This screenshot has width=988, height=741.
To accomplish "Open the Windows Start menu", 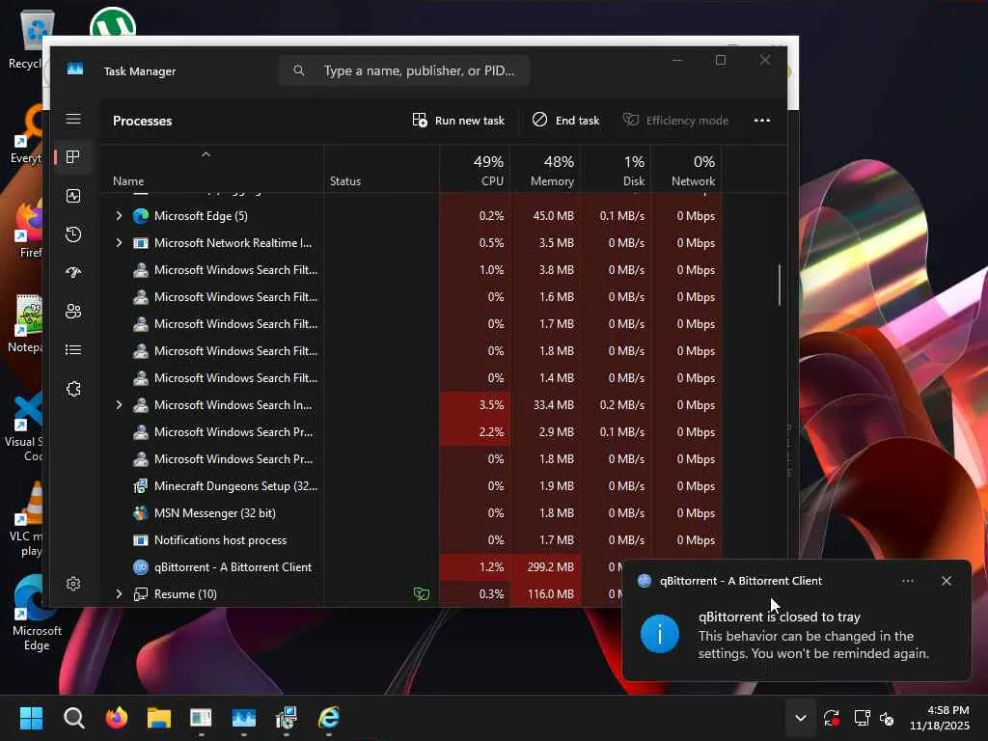I will point(32,718).
